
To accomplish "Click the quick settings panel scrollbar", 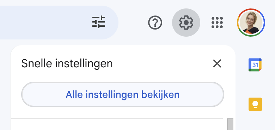I will point(230,124).
